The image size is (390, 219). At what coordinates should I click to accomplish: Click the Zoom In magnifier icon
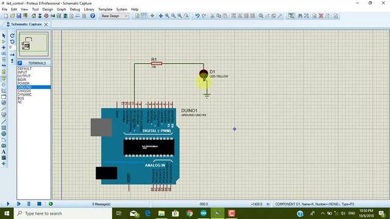(x=167, y=16)
